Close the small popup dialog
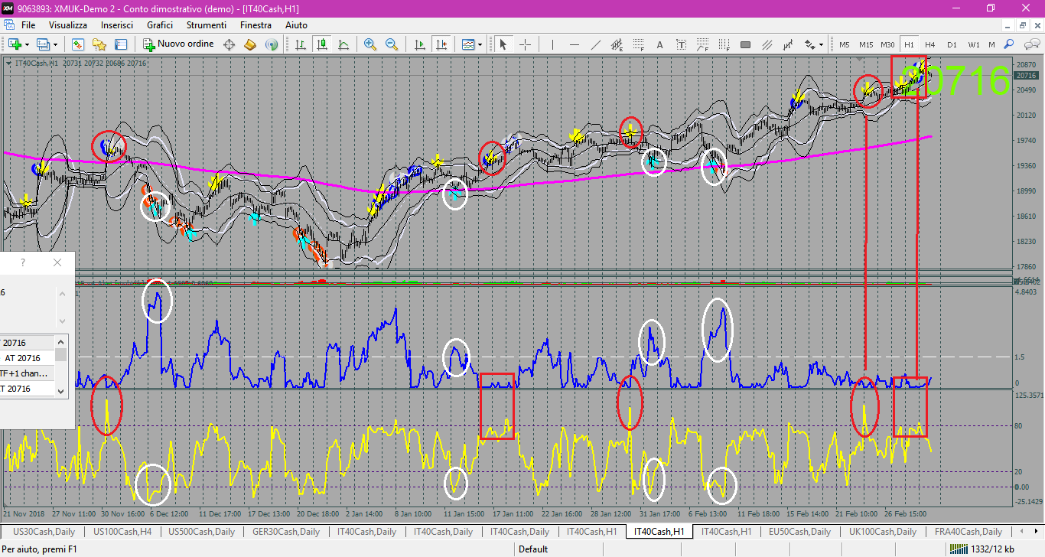Viewport: 1045px width, 557px height. pos(57,262)
